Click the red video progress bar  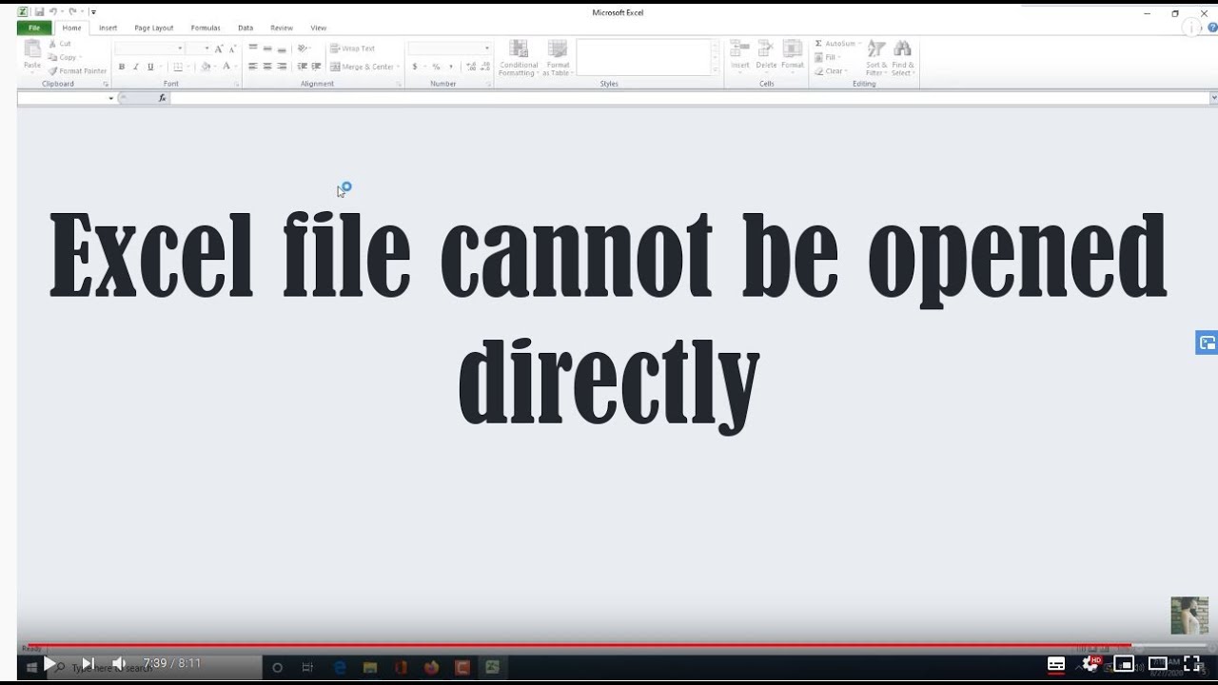(x=579, y=645)
